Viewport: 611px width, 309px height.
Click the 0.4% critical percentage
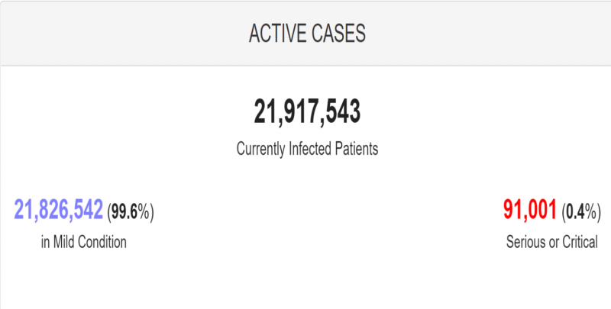pyautogui.click(x=581, y=211)
